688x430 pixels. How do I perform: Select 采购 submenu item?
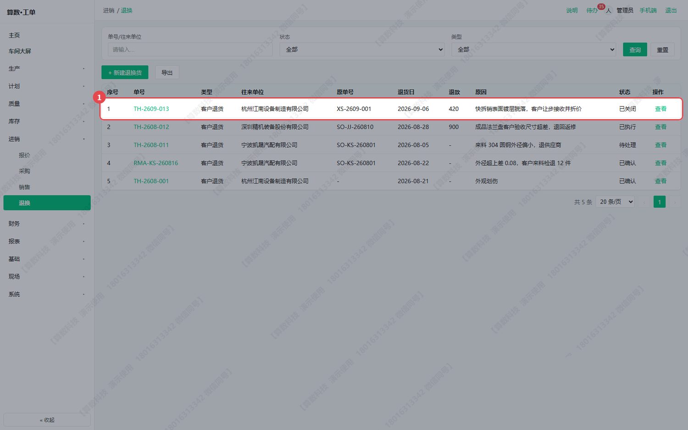[x=47, y=171]
